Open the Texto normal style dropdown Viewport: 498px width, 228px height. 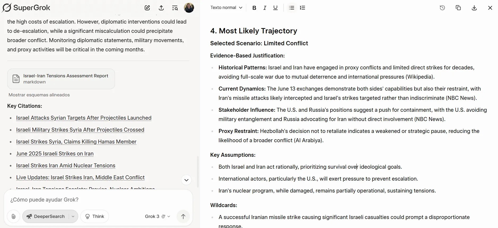pyautogui.click(x=226, y=8)
